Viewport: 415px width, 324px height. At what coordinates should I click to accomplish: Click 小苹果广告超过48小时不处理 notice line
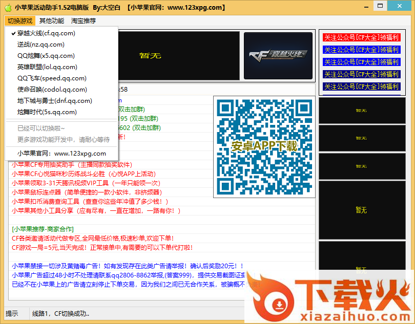coord(134,275)
